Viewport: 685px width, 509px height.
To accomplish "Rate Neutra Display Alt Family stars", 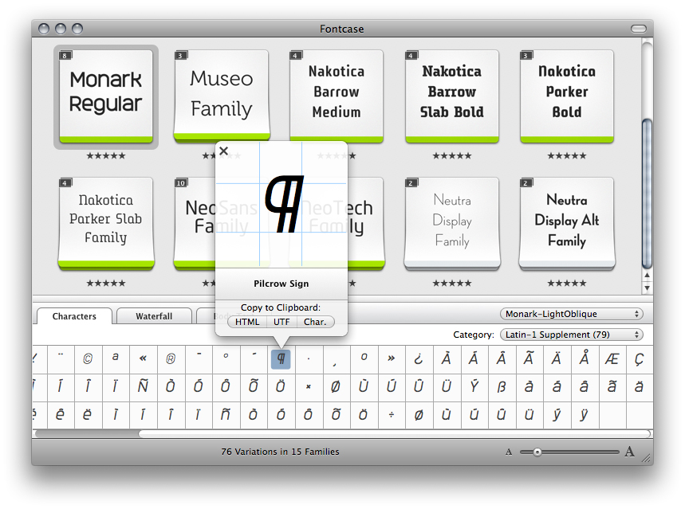I will tap(567, 284).
